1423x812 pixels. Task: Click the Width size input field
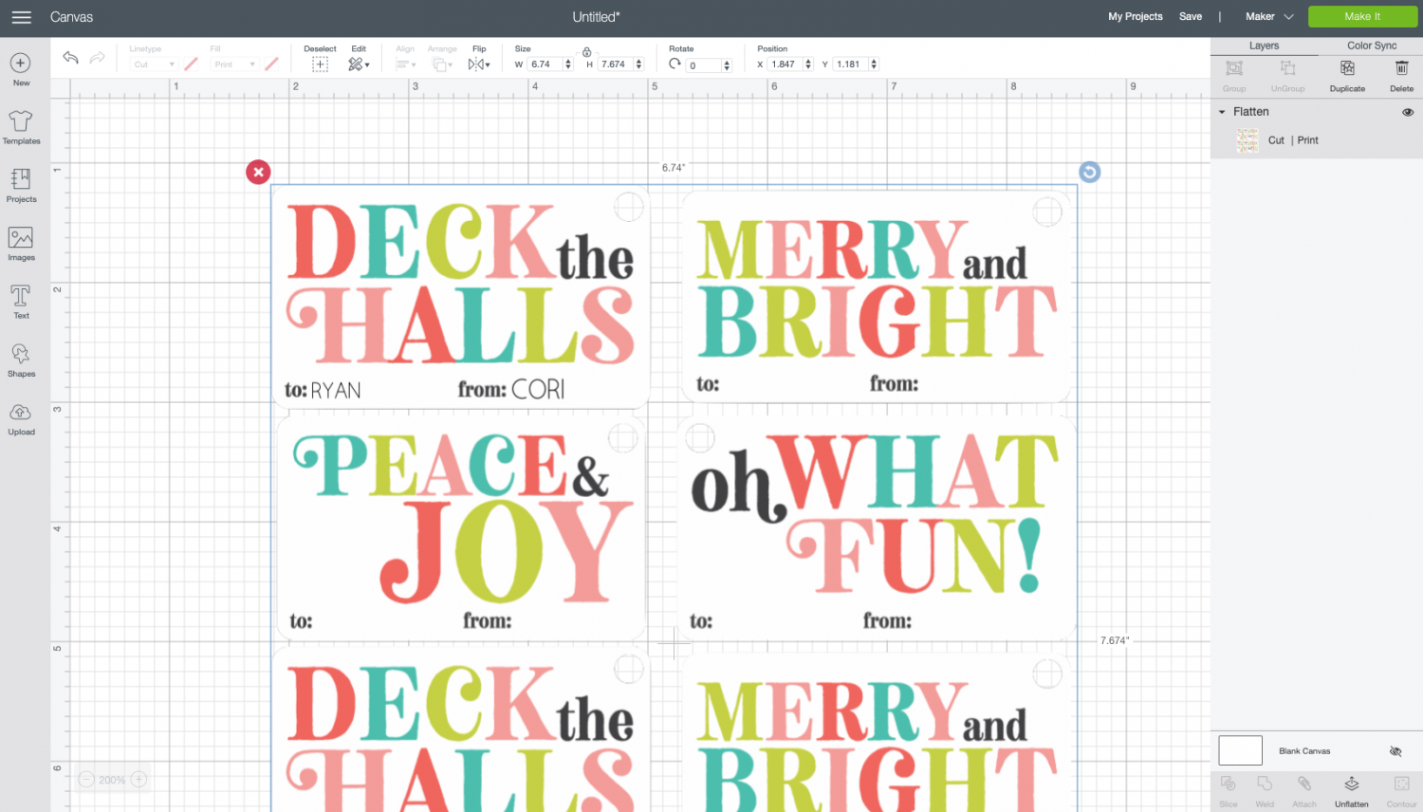[x=545, y=65]
